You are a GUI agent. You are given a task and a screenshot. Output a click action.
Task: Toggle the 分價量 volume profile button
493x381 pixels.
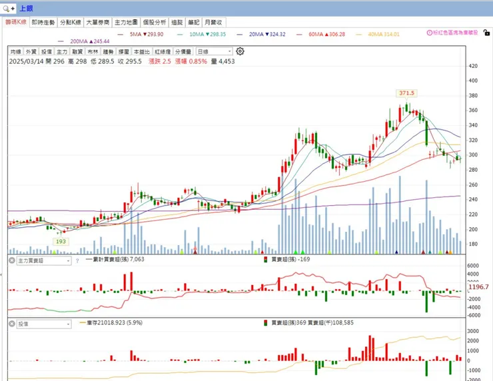(x=183, y=51)
